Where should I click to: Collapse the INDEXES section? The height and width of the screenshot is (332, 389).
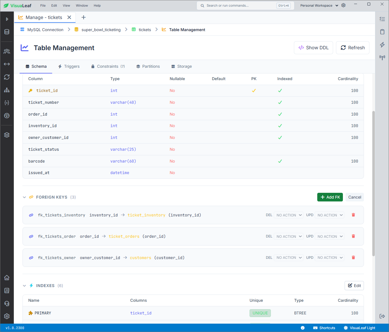point(24,286)
